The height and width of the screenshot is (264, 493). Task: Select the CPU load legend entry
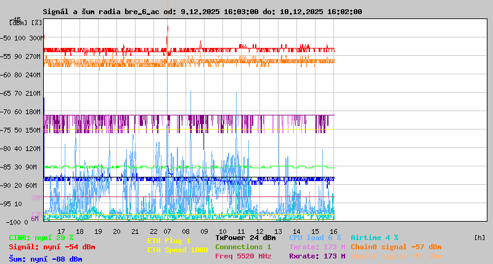[315, 238]
